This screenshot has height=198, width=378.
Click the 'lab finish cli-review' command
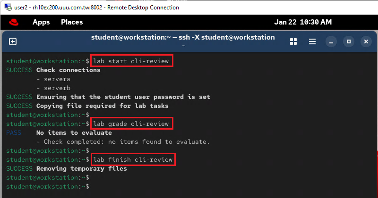pos(134,160)
